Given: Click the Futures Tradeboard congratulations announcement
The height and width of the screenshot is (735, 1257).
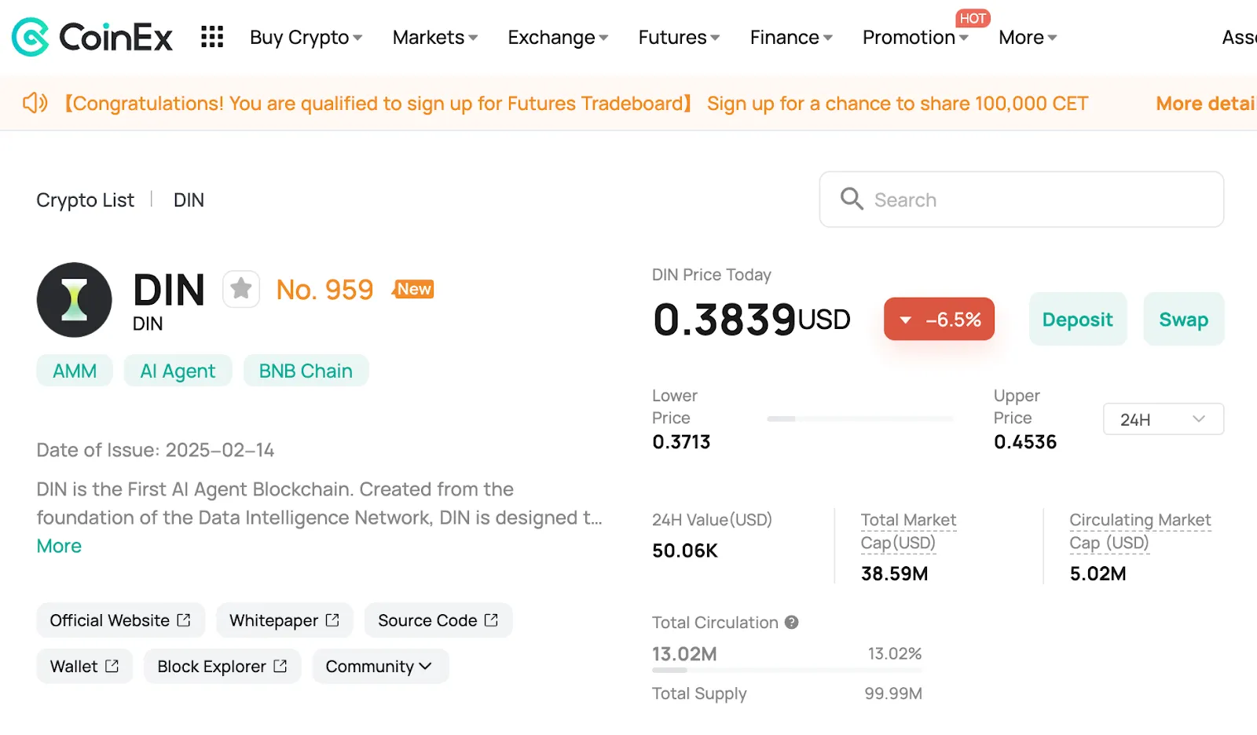Looking at the screenshot, I should pos(378,104).
